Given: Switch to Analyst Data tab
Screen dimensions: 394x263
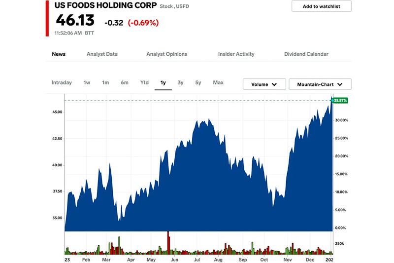Looking at the screenshot, I should pyautogui.click(x=102, y=54).
